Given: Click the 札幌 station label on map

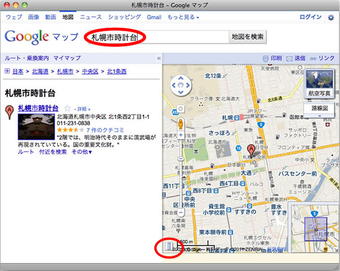Looking at the screenshot, I should 227,118.
